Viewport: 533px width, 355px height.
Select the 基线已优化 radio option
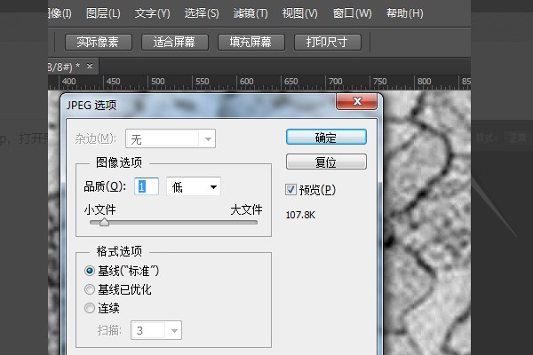tap(90, 289)
